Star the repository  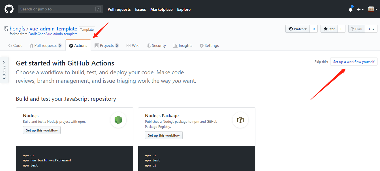[x=329, y=29]
